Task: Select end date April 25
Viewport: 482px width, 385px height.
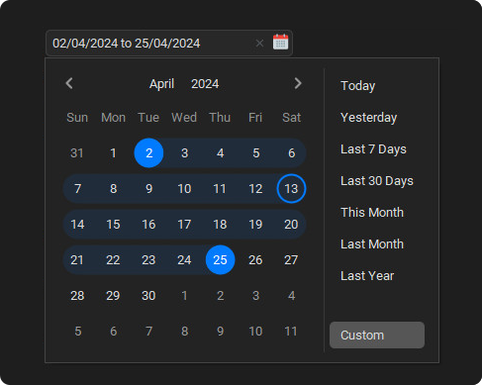Action: (x=220, y=259)
